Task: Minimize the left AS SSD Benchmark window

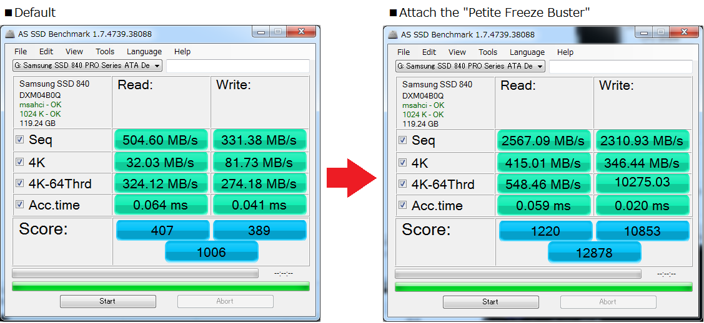Action: [262, 32]
